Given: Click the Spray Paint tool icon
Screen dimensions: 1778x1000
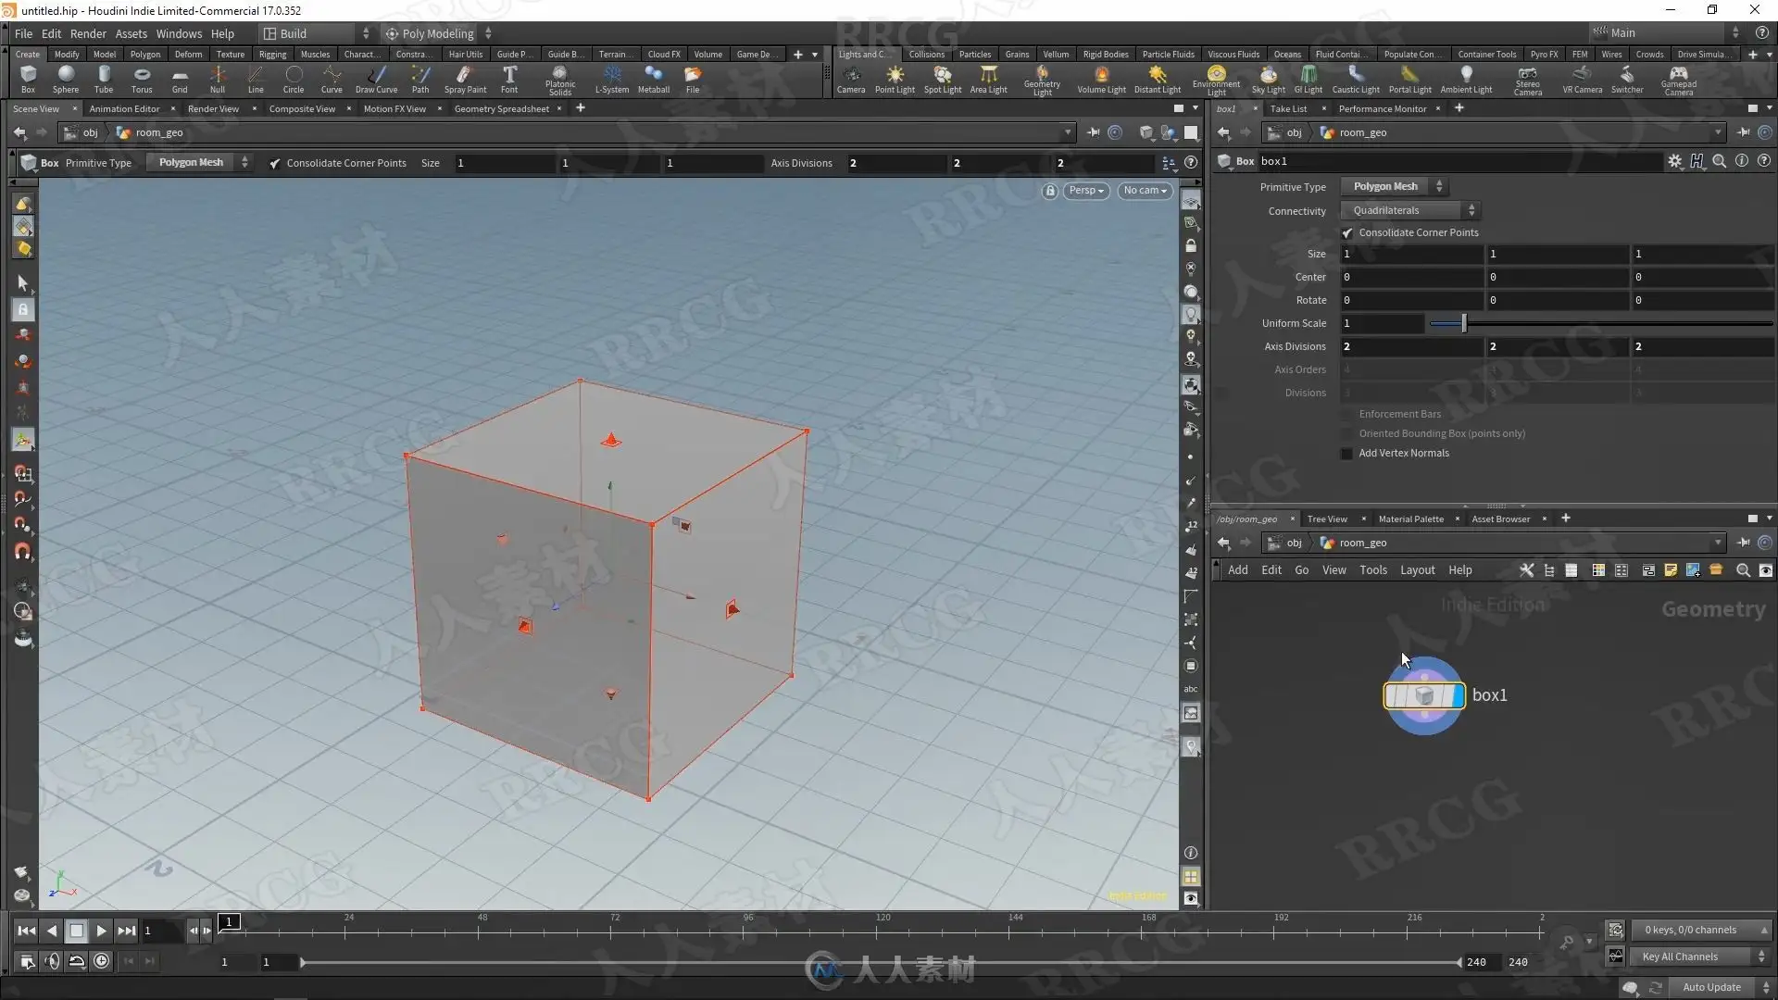Looking at the screenshot, I should pyautogui.click(x=464, y=78).
